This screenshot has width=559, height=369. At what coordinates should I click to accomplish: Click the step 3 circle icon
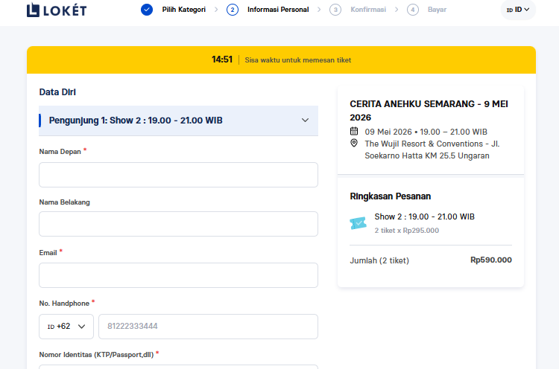pos(335,10)
